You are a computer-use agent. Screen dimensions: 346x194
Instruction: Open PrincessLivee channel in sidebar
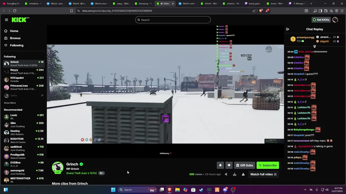24,87
